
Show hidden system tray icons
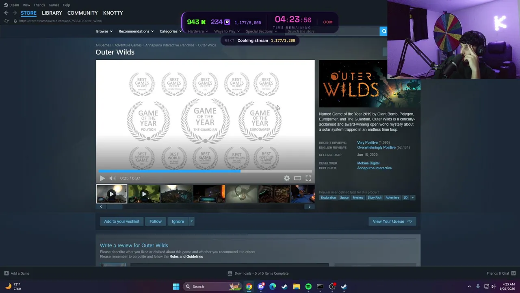pos(469,286)
